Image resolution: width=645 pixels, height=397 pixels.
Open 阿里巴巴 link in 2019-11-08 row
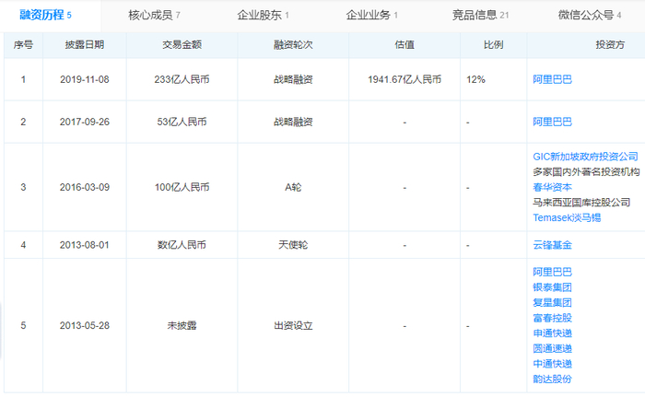(552, 79)
